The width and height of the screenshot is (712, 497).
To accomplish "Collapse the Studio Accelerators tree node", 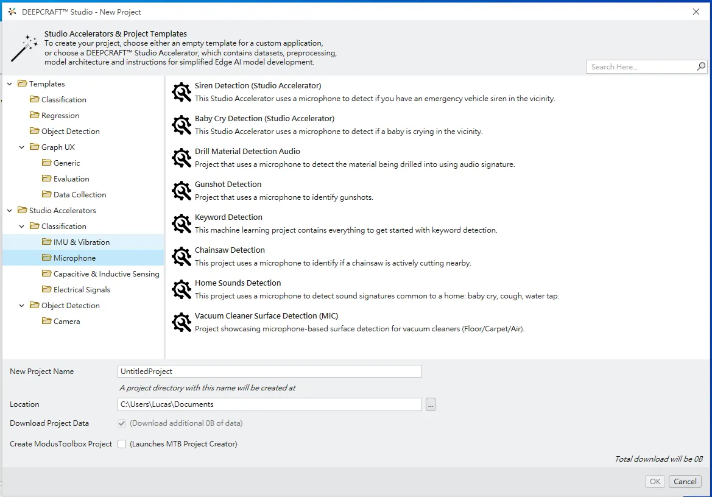I will (x=10, y=211).
